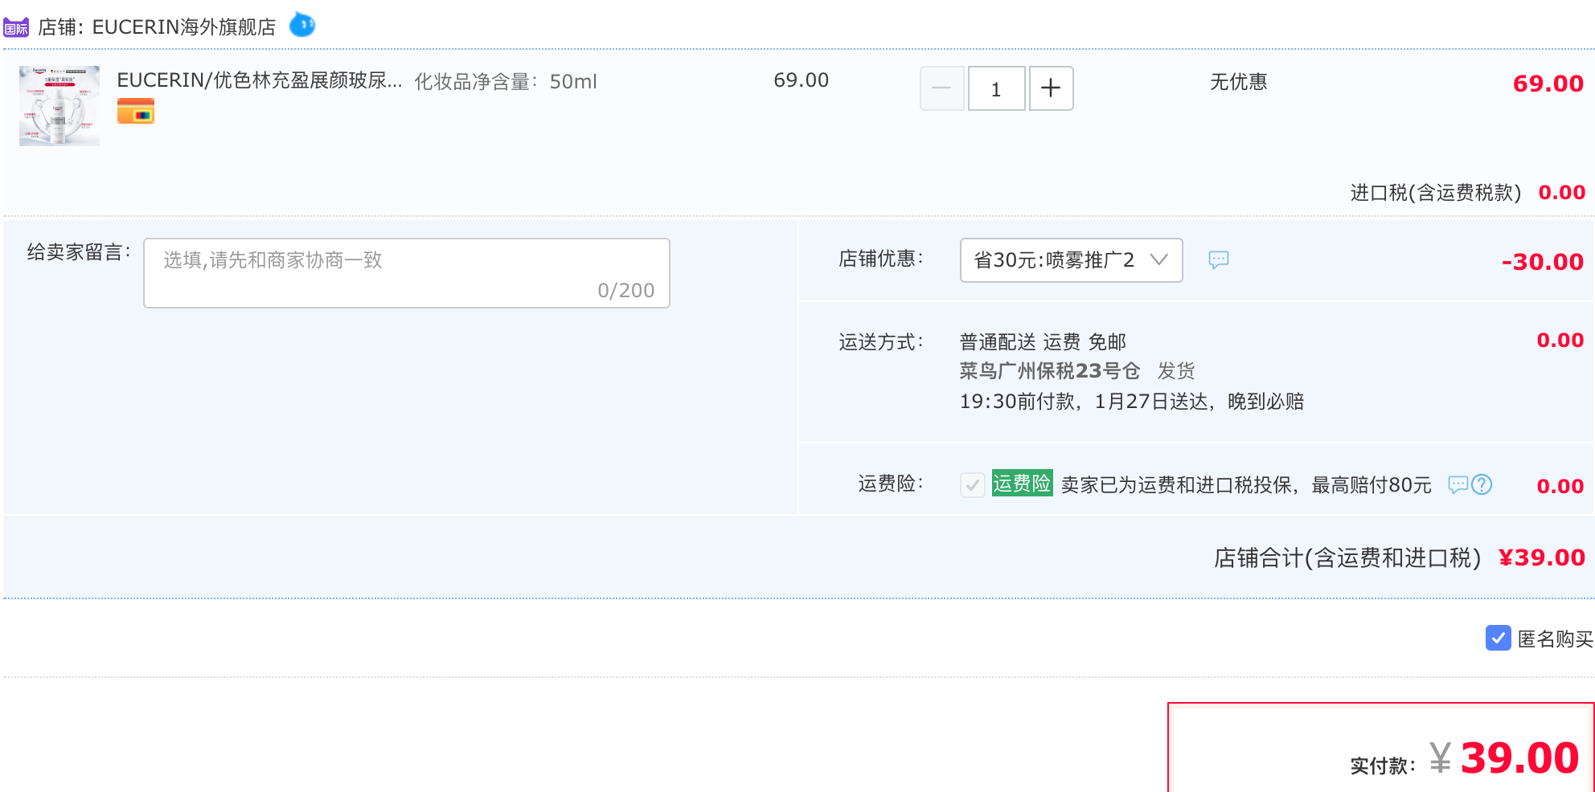This screenshot has height=792, width=1595.
Task: Click the comment icon beside insurance text
Action: pos(1458,485)
